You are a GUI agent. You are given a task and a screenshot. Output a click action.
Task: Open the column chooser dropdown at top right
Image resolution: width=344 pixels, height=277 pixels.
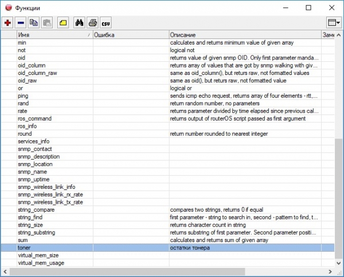(333, 23)
